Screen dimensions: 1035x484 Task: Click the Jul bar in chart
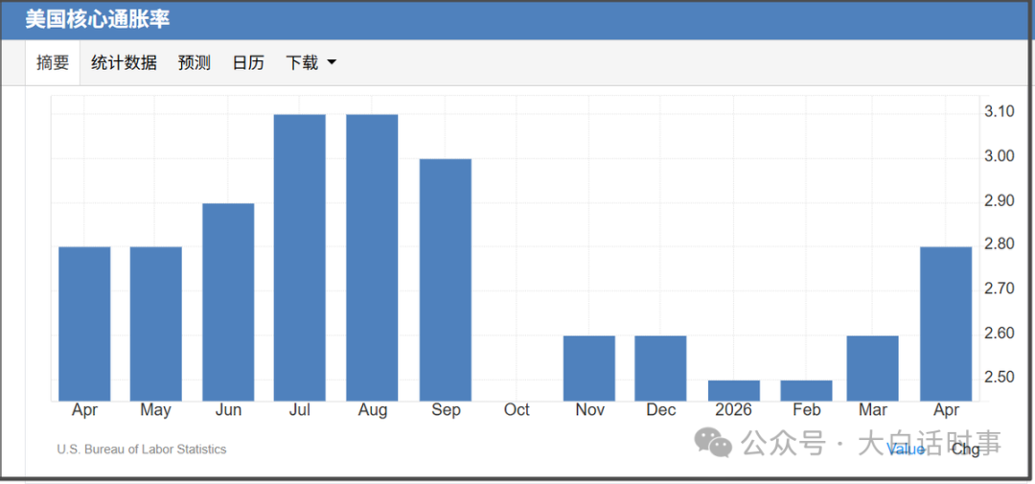point(300,258)
